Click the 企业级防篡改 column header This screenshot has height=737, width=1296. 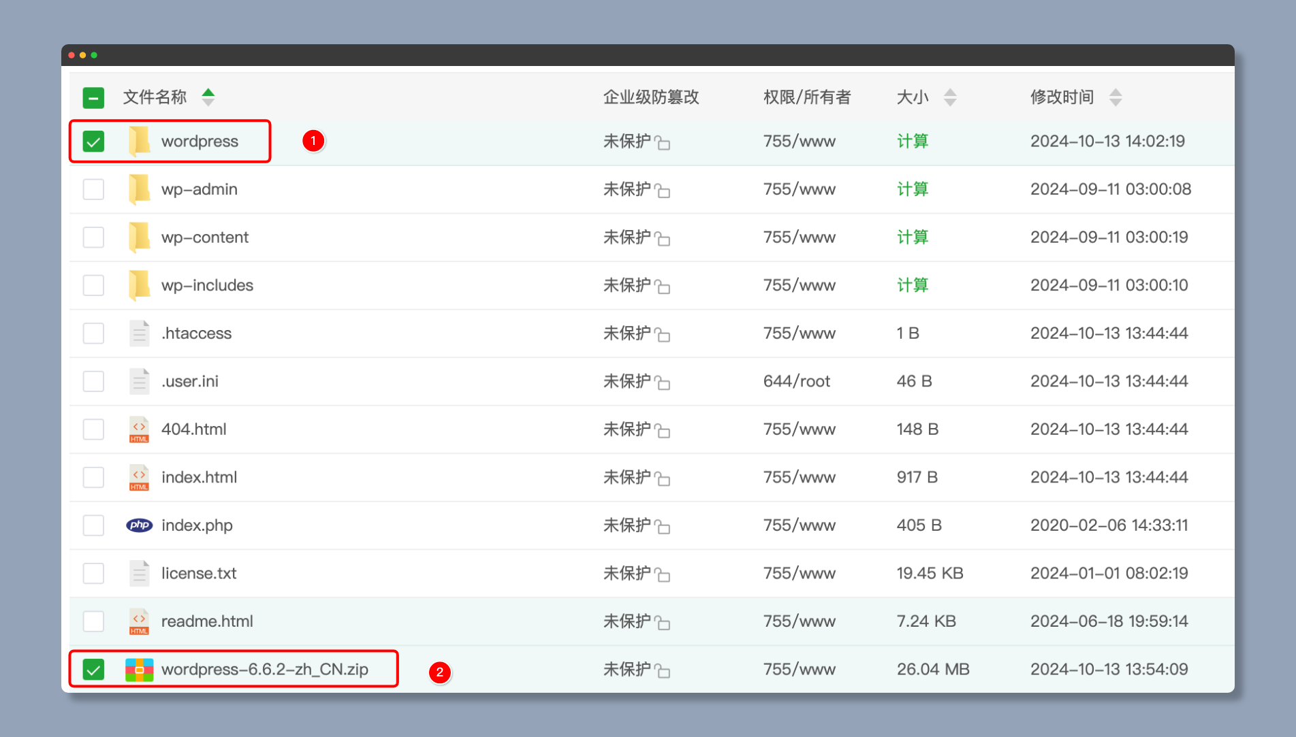click(651, 97)
